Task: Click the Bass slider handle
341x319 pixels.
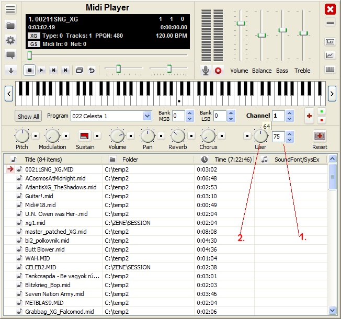Action: coord(282,30)
